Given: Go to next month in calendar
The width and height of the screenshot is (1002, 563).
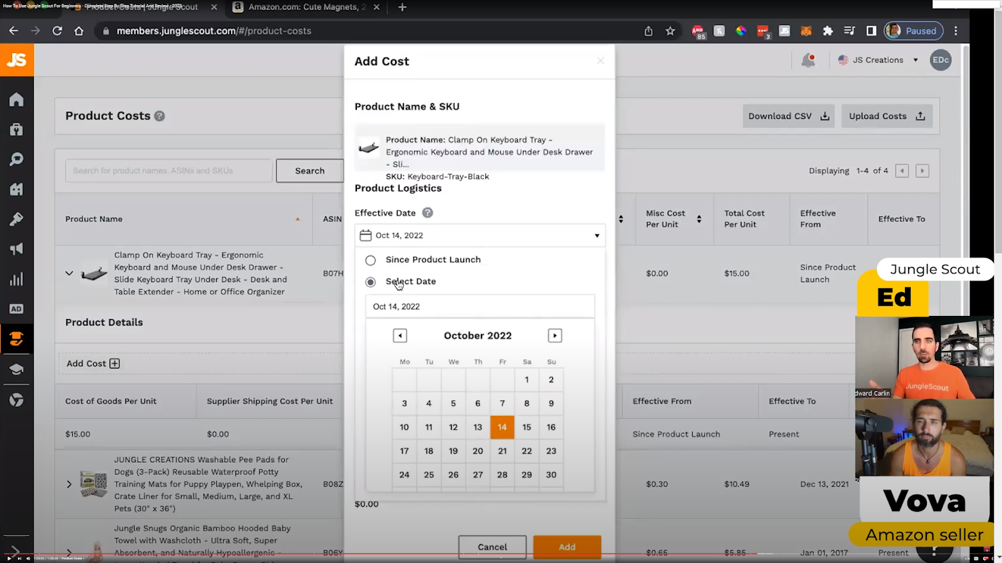Looking at the screenshot, I should click(x=555, y=336).
